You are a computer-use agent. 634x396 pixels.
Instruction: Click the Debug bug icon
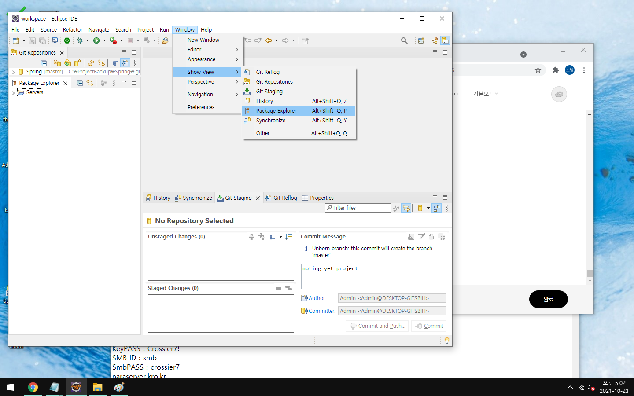(x=80, y=40)
